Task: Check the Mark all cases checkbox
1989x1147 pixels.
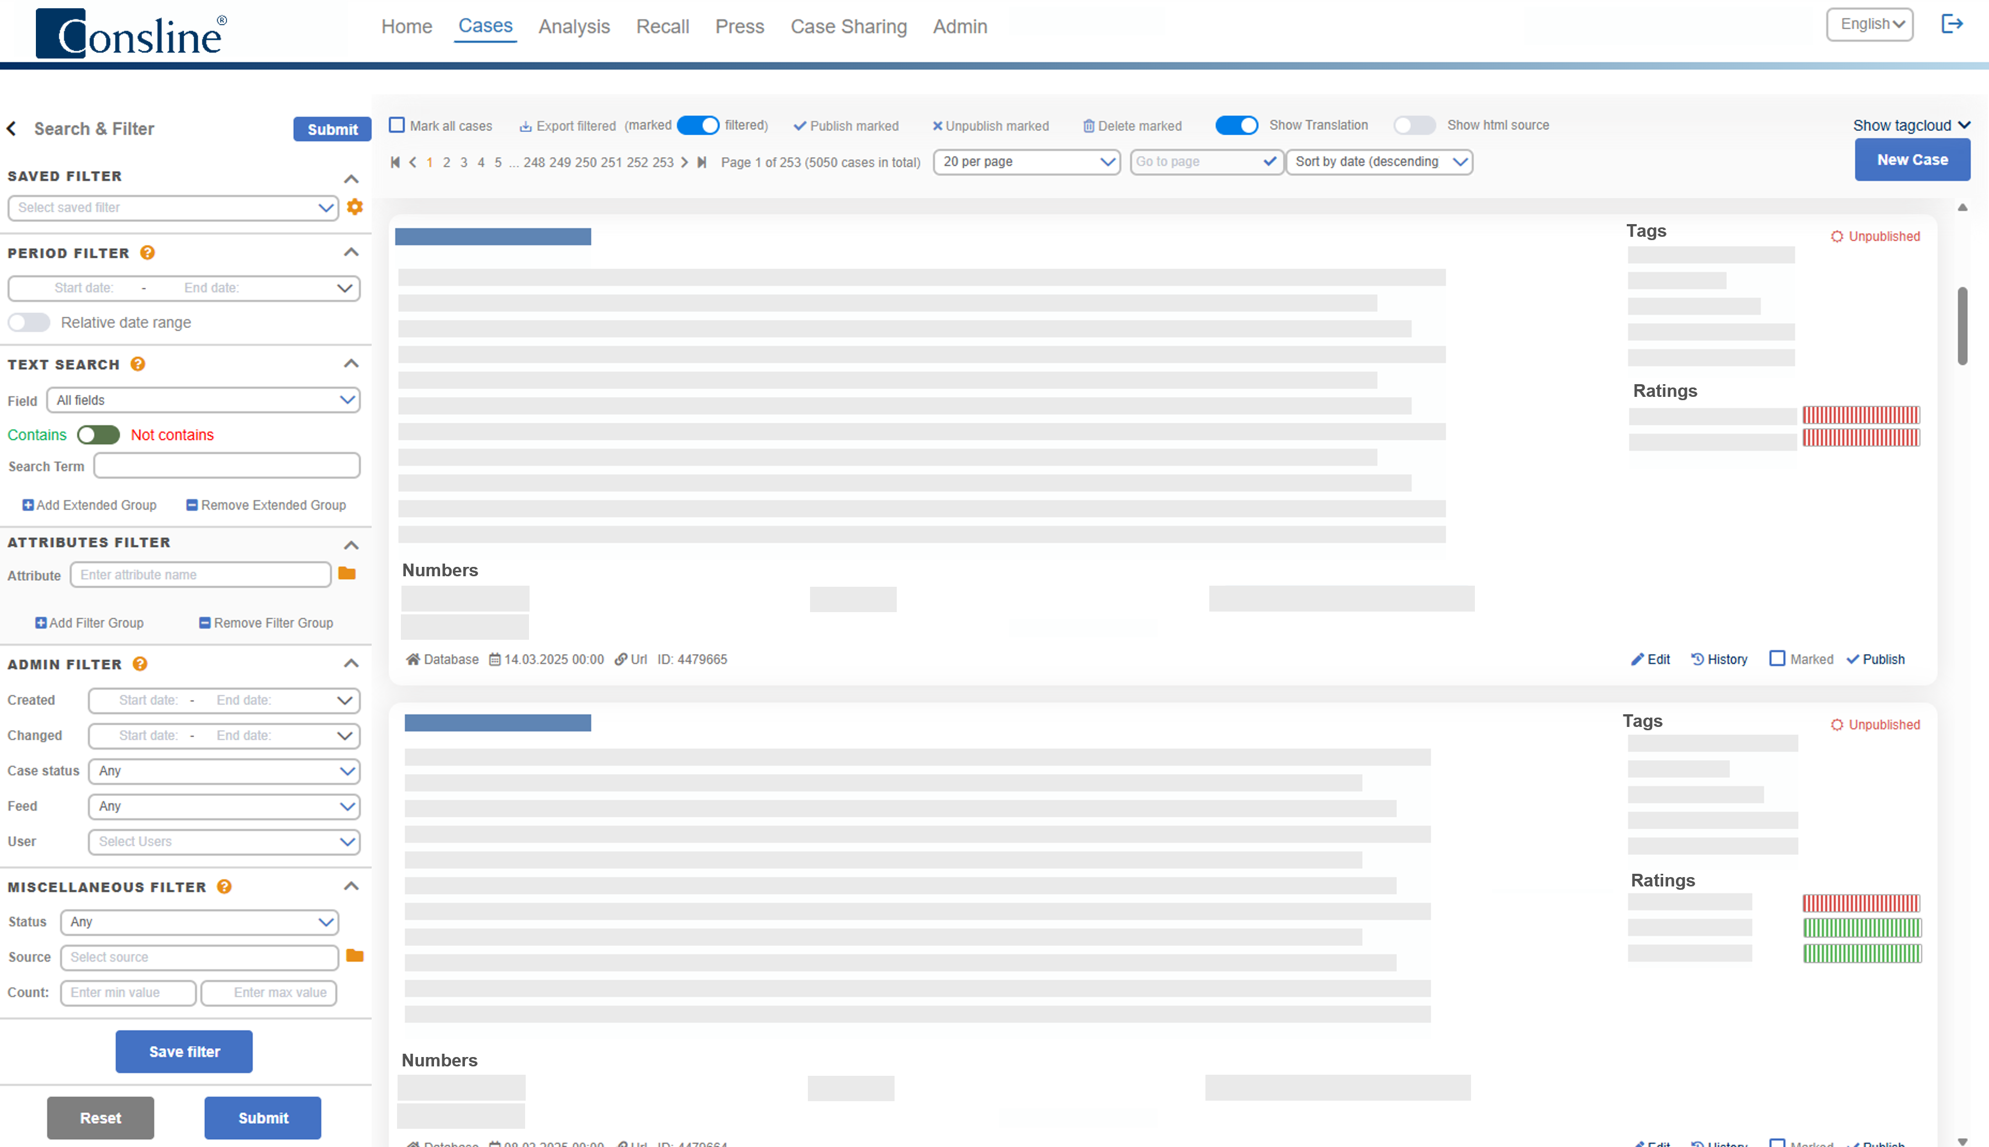Action: pos(397,124)
